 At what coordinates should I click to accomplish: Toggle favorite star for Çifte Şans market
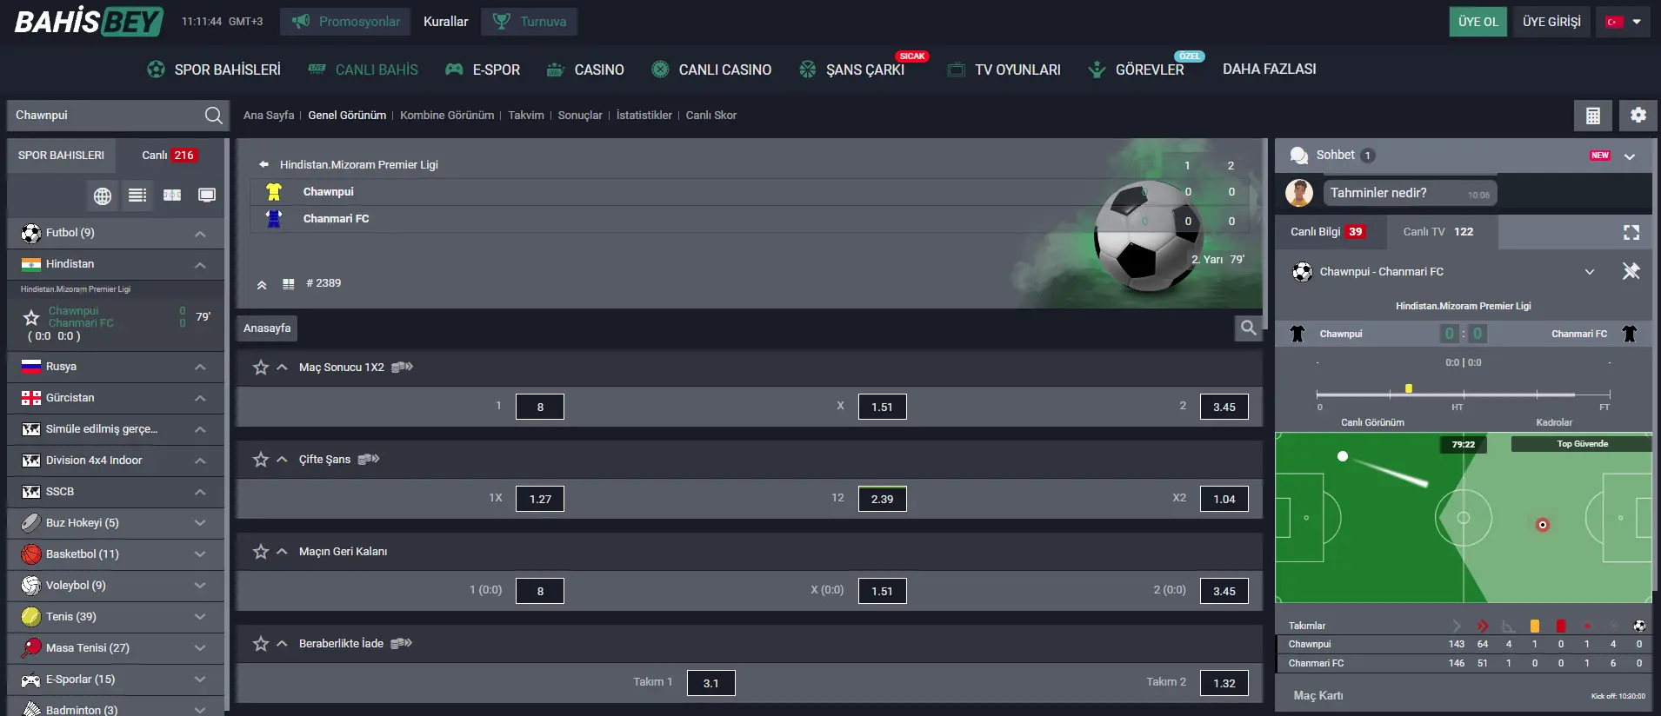(x=261, y=459)
